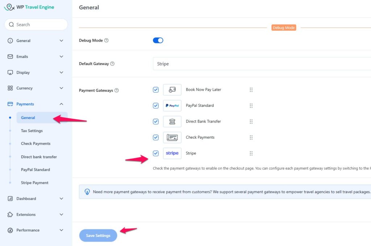Click the Stripe gateway logo icon

pos(172,153)
